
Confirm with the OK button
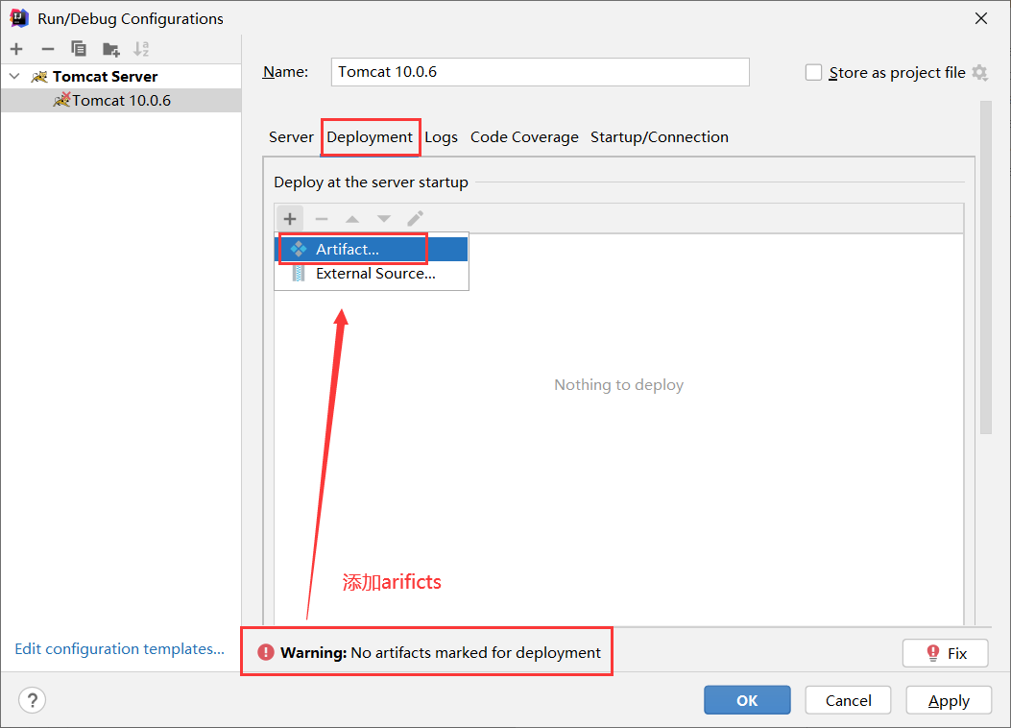point(747,700)
